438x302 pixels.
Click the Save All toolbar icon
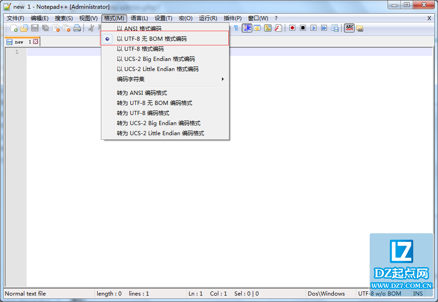pyautogui.click(x=45, y=28)
